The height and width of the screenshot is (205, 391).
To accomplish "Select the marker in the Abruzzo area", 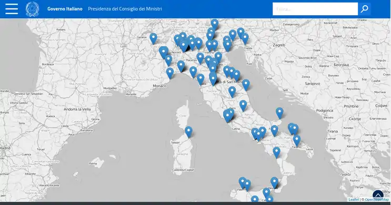I will tap(243, 106).
